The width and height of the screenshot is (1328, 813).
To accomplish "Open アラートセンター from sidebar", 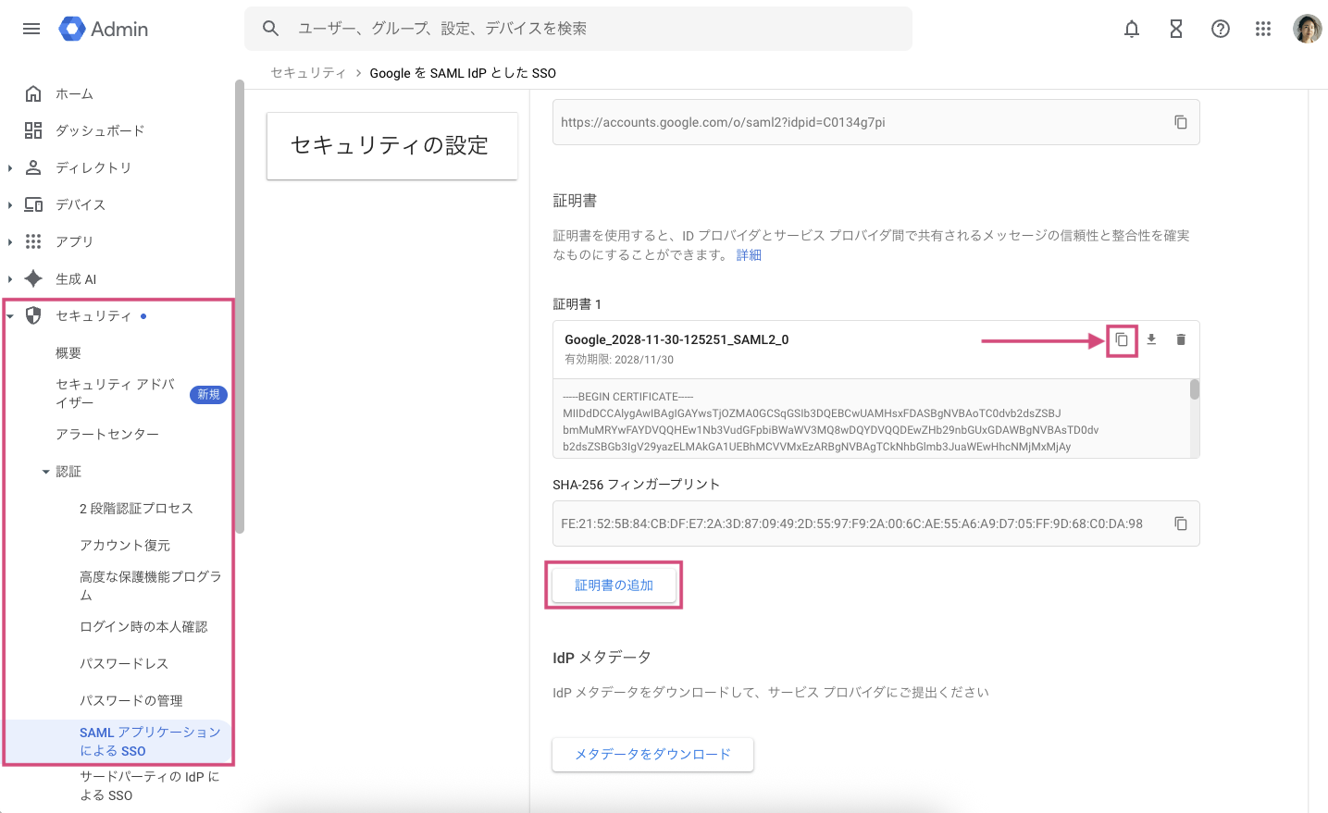I will [107, 435].
